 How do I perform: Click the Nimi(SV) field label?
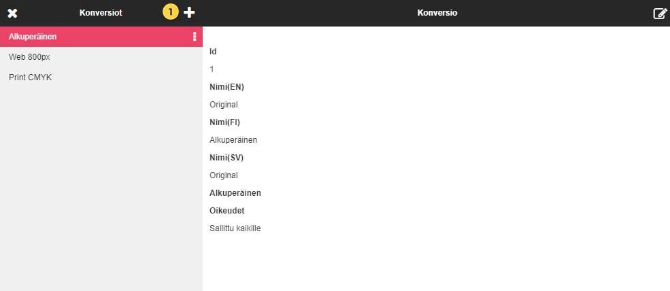coord(227,158)
